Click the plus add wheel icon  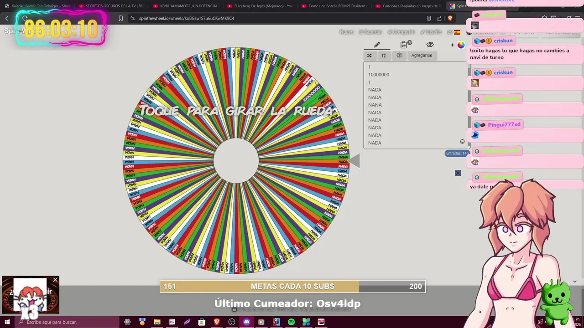coord(452,45)
